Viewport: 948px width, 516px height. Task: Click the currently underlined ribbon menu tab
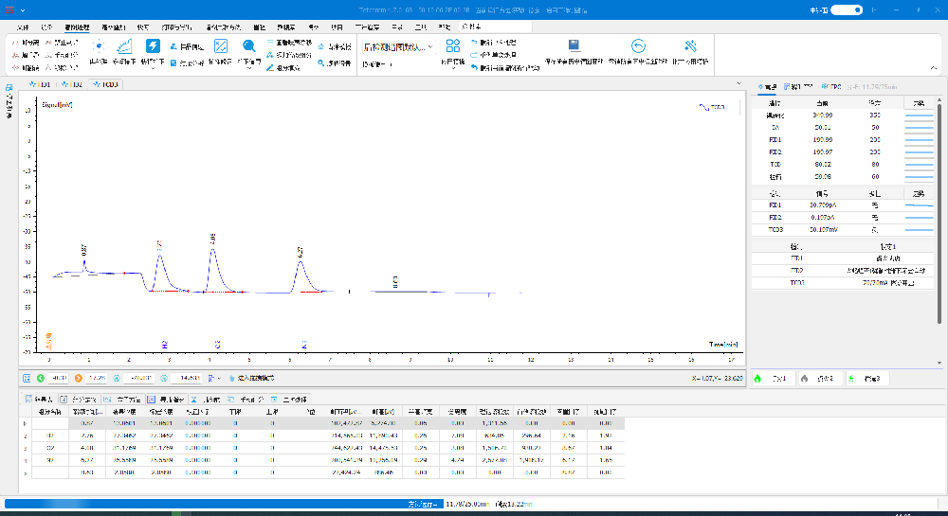77,27
